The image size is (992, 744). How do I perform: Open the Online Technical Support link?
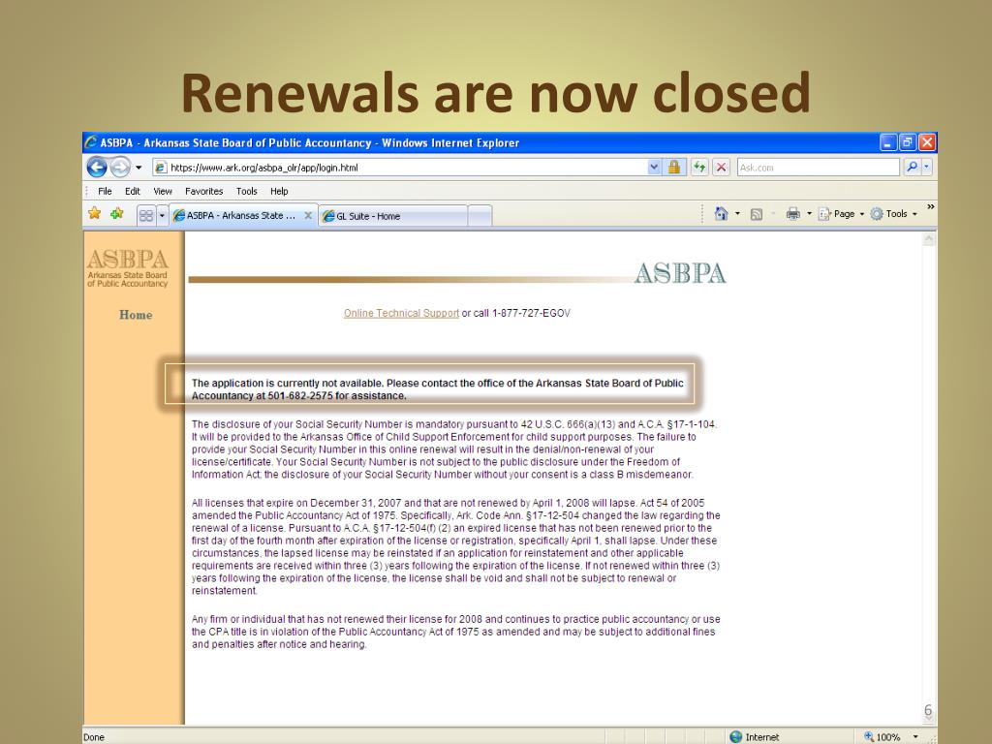(401, 313)
